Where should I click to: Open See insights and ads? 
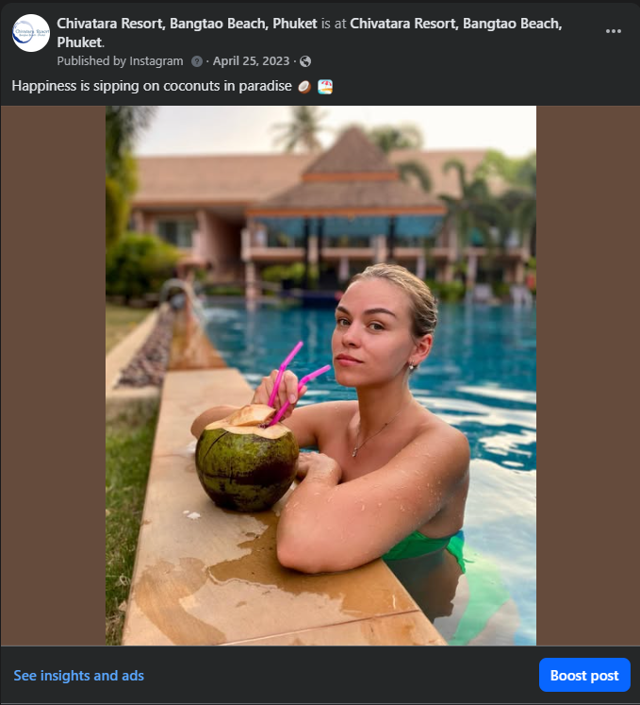(78, 676)
